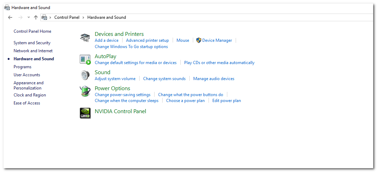
Task: Click the Sound speaker icon
Action: coord(85,75)
